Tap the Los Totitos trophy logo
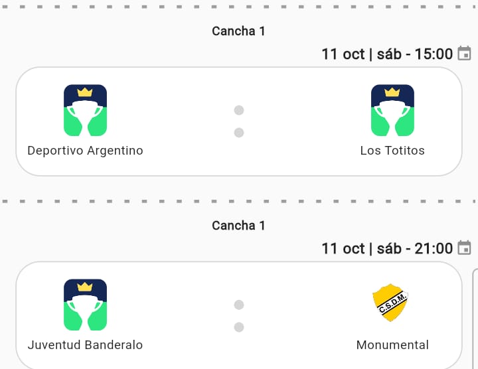The width and height of the screenshot is (478, 369). [x=392, y=110]
